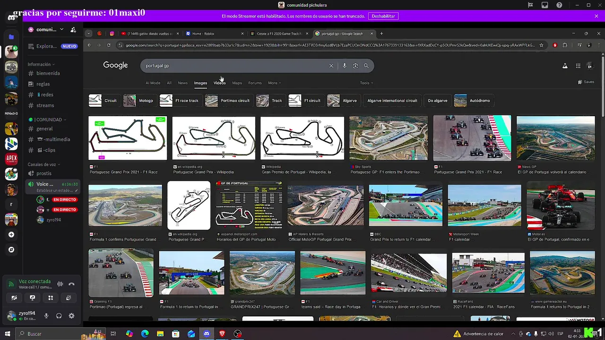Switch to the AI Mode tab
605x340 pixels.
point(153,83)
